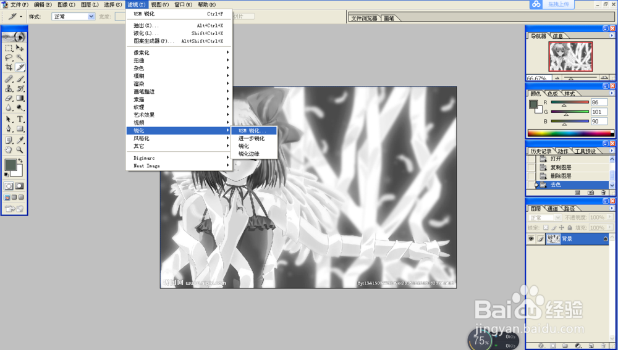The image size is (618, 350).
Task: Select the Pen tool
Action: coord(9,128)
